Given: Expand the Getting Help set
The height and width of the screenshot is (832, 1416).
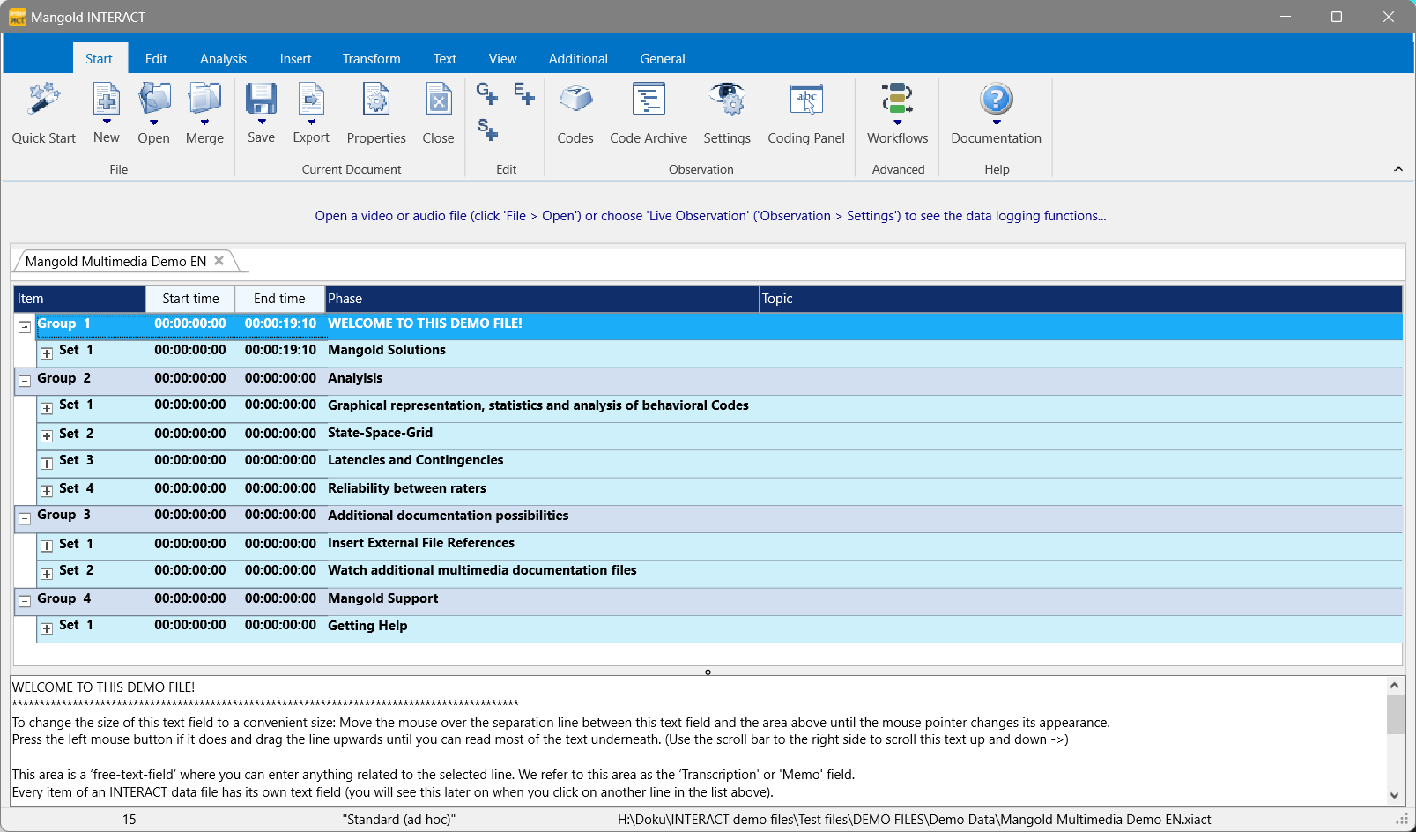Looking at the screenshot, I should tap(47, 628).
